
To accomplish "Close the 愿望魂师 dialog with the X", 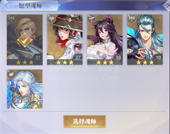I will point(167,5).
